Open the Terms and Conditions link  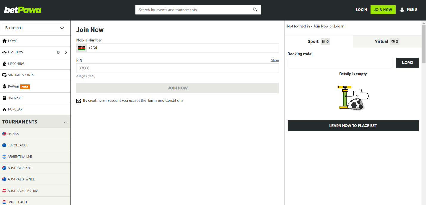coord(165,101)
